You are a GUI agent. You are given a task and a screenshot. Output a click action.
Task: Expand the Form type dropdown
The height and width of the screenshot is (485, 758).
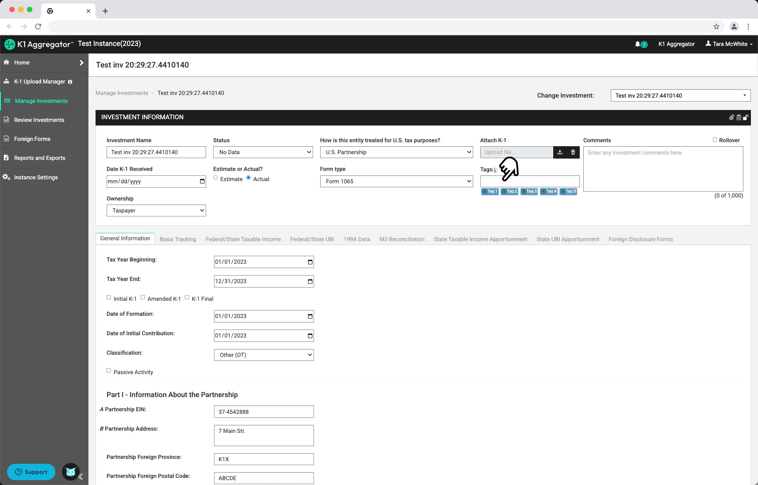tap(396, 182)
